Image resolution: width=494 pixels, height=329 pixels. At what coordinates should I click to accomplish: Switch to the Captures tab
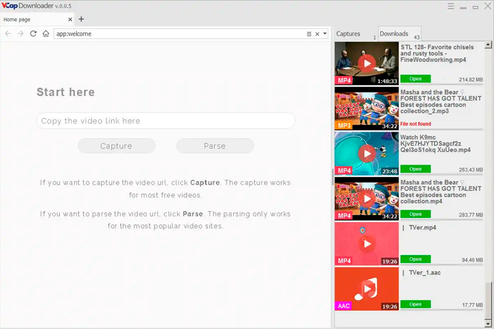[x=355, y=34]
